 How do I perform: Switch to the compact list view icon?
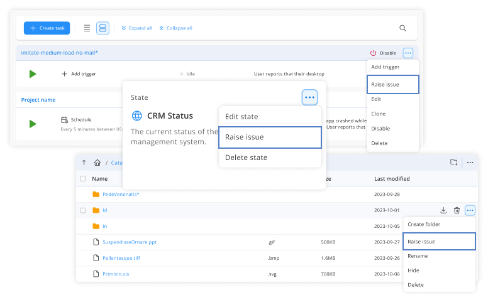[87, 28]
